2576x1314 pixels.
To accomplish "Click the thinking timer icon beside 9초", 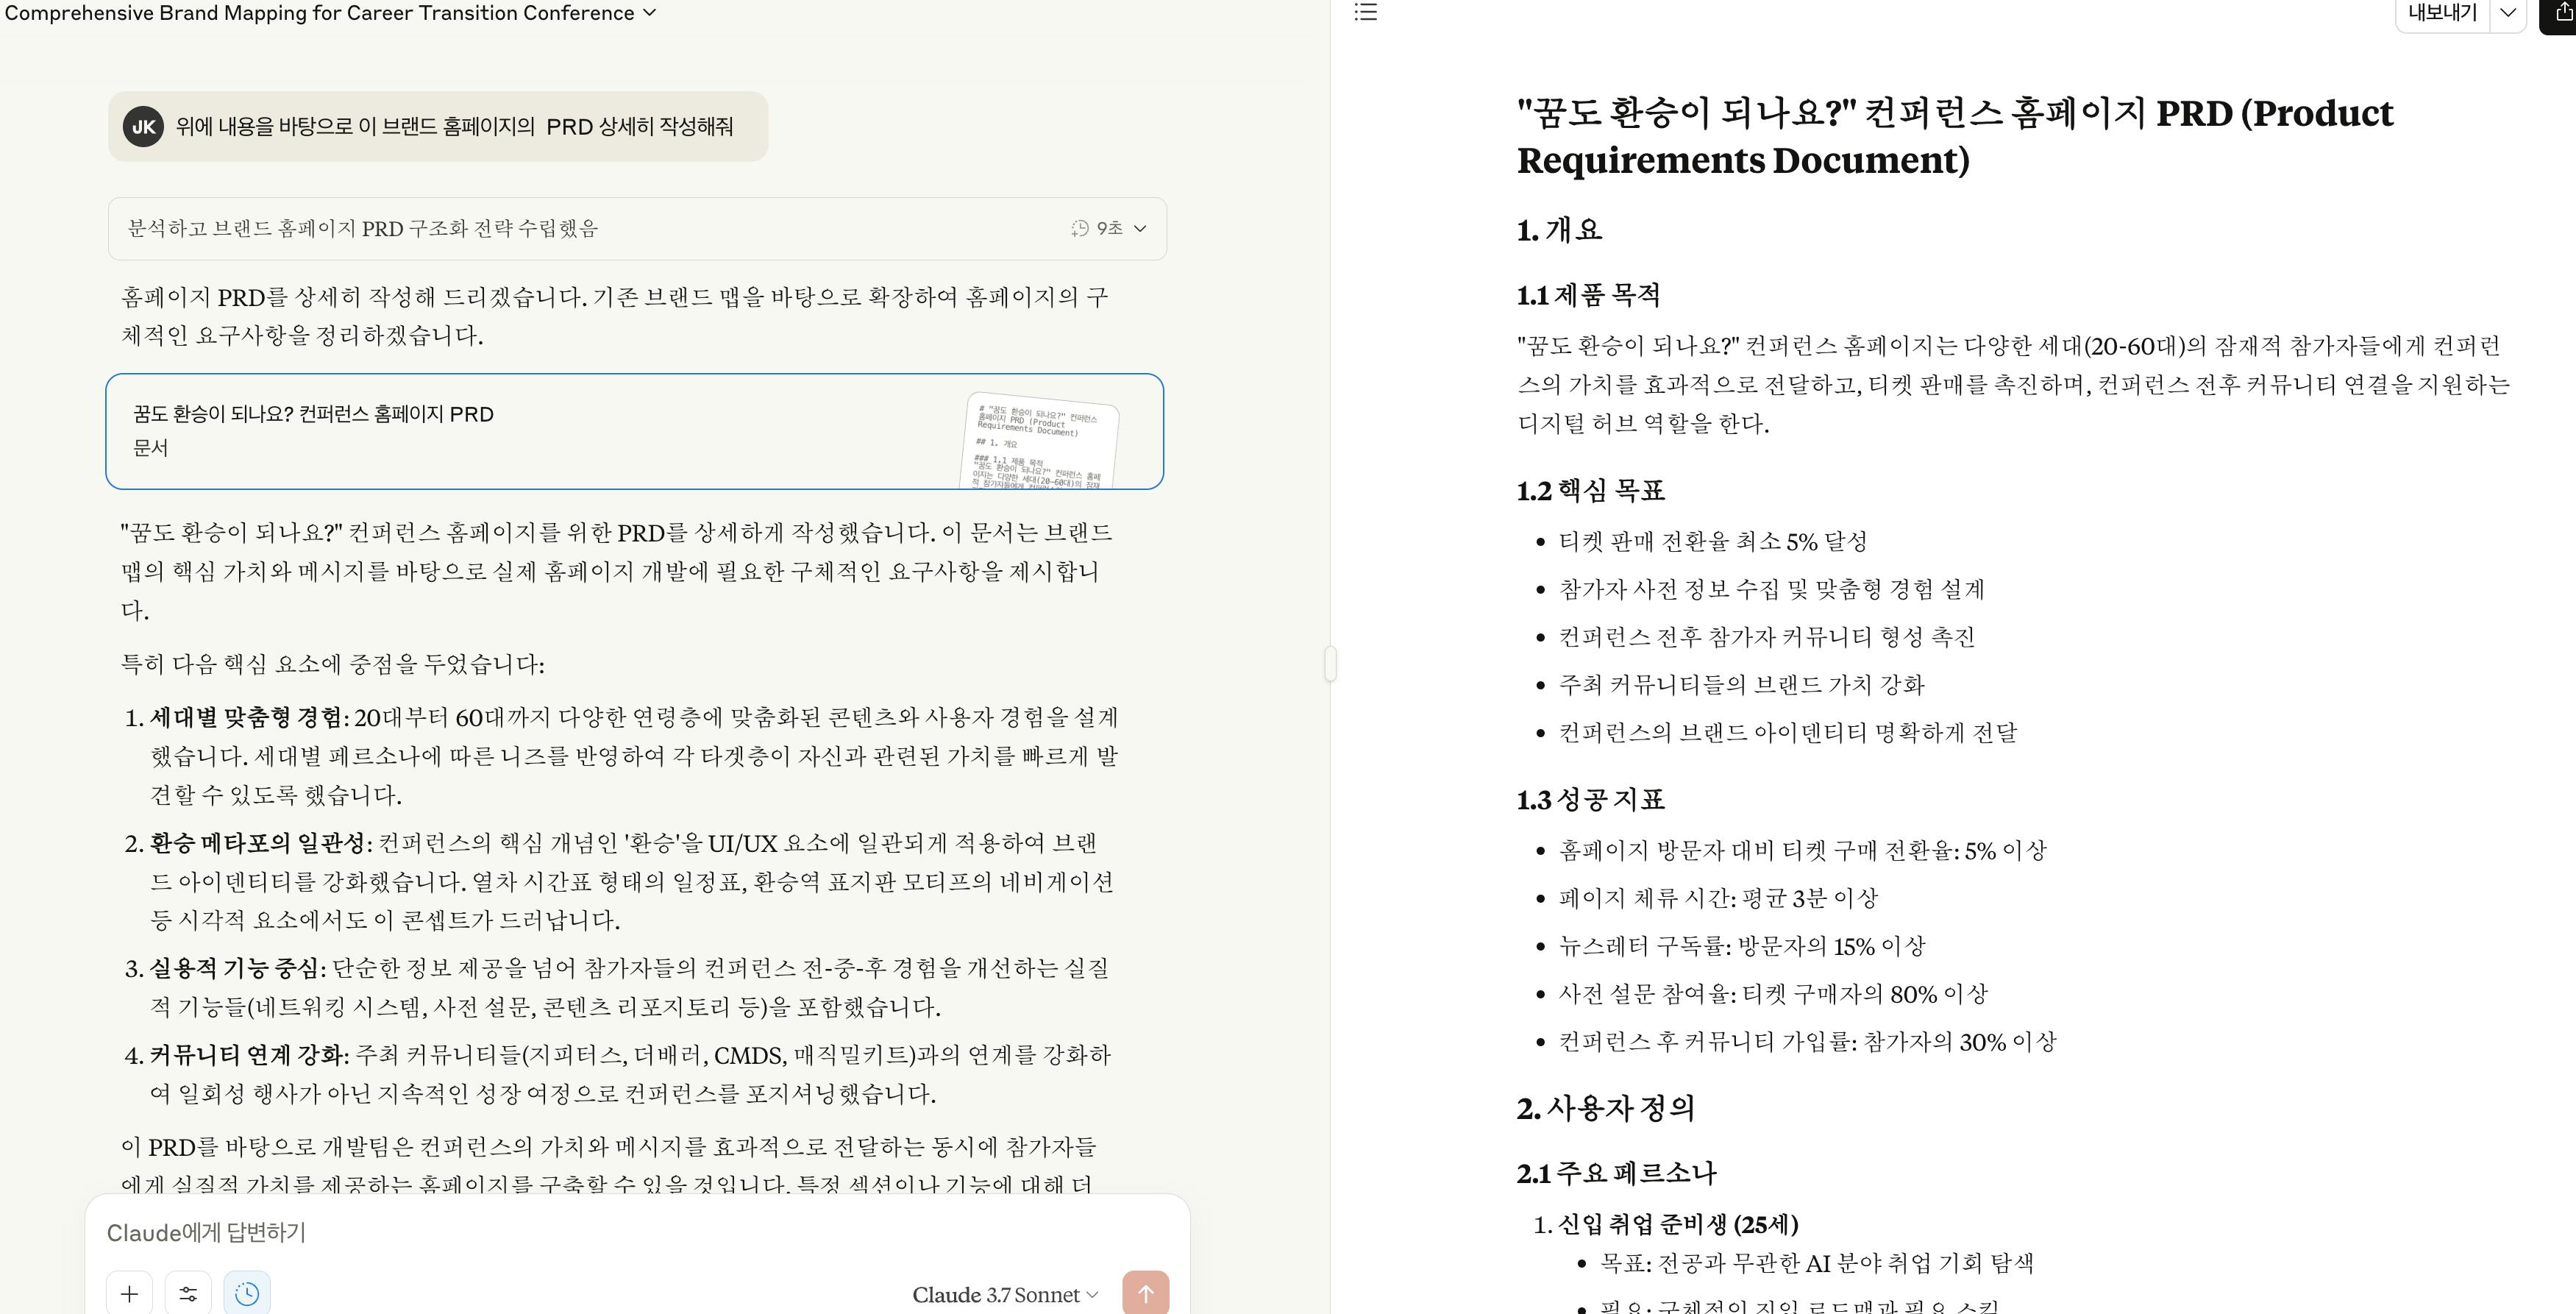I will 1079,229.
